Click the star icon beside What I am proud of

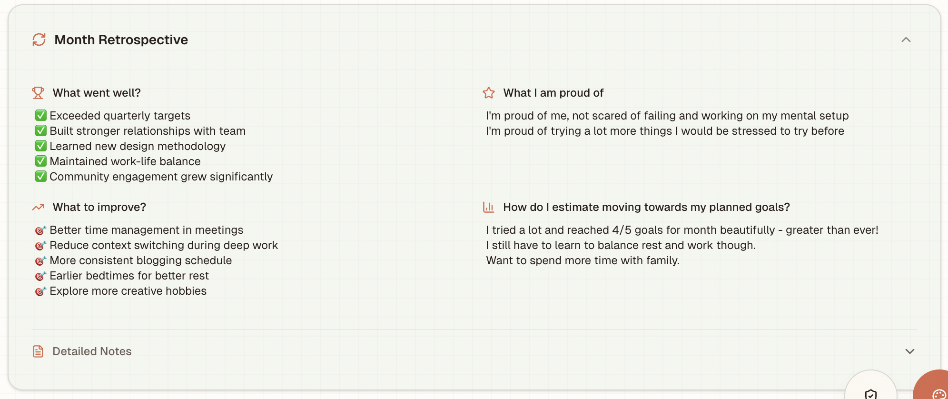[x=488, y=93]
